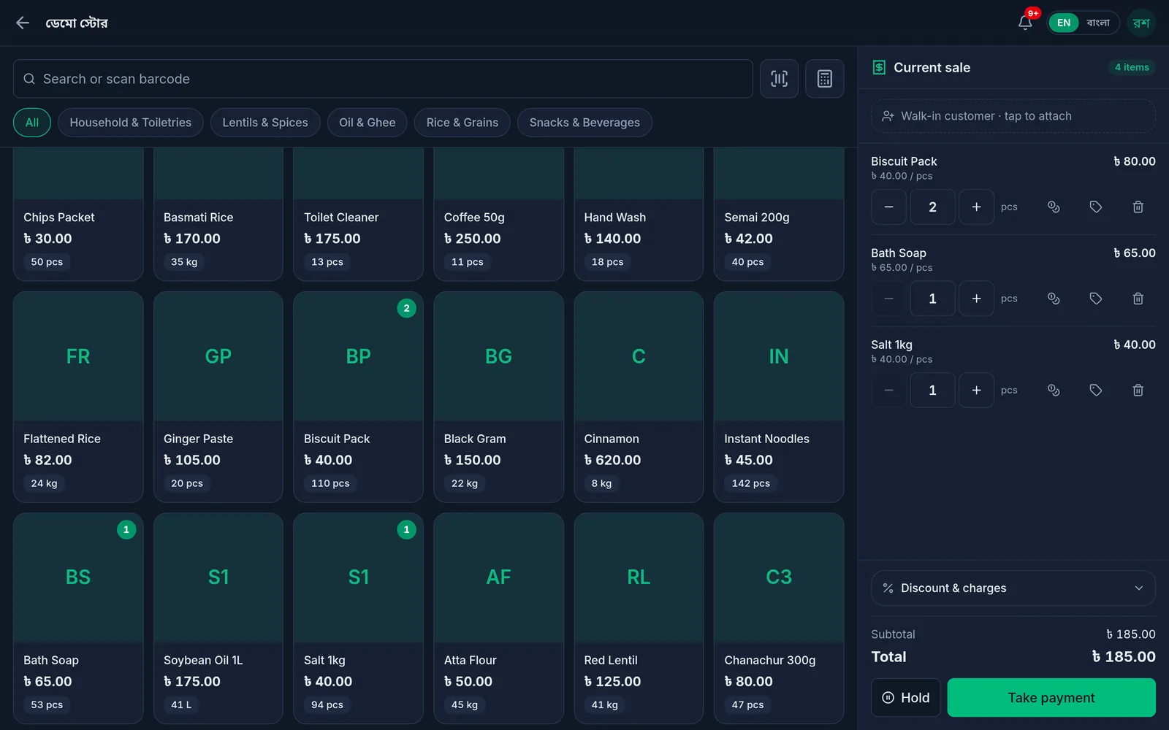Apply price tag to Biscuit Pack line
This screenshot has width=1169, height=730.
pyautogui.click(x=1096, y=207)
